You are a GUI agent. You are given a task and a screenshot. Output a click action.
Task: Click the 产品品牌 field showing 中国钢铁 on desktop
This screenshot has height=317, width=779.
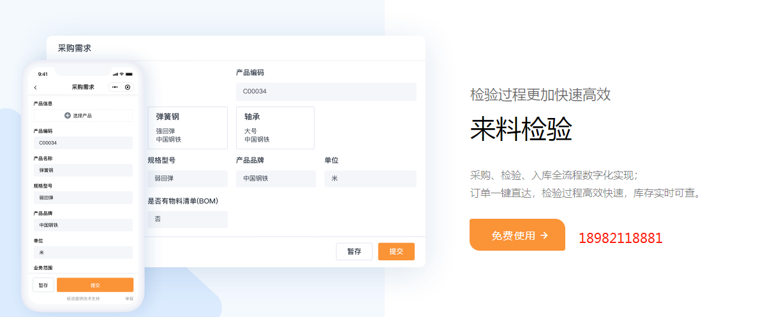coord(276,179)
